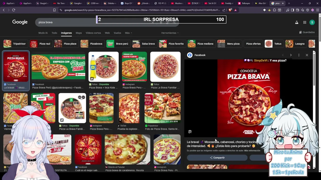Expand the Herramientas dropdown
This screenshot has height=180, width=321.
pyautogui.click(x=170, y=33)
